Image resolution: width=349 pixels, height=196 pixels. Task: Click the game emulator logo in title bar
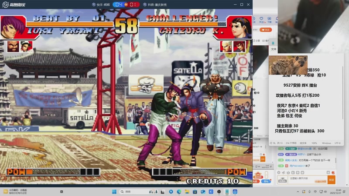(14, 4)
